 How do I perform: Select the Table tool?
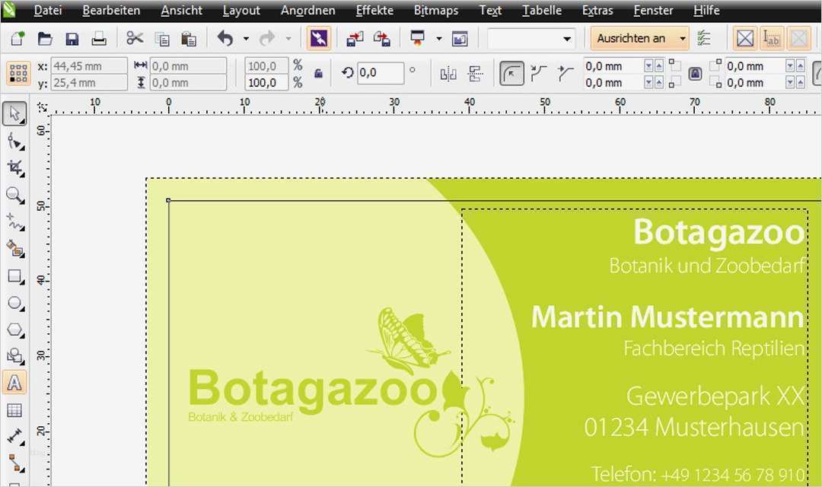pos(14,410)
